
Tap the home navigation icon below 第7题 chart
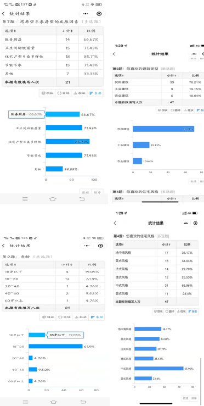53,199
